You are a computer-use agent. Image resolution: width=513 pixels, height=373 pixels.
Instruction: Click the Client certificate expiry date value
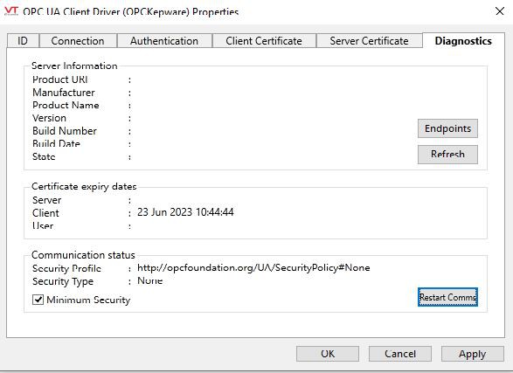(x=185, y=212)
